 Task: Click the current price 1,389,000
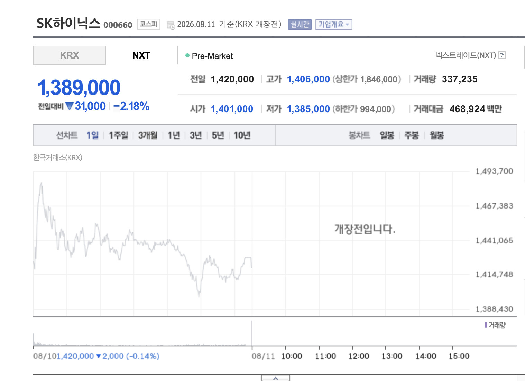[x=79, y=87]
